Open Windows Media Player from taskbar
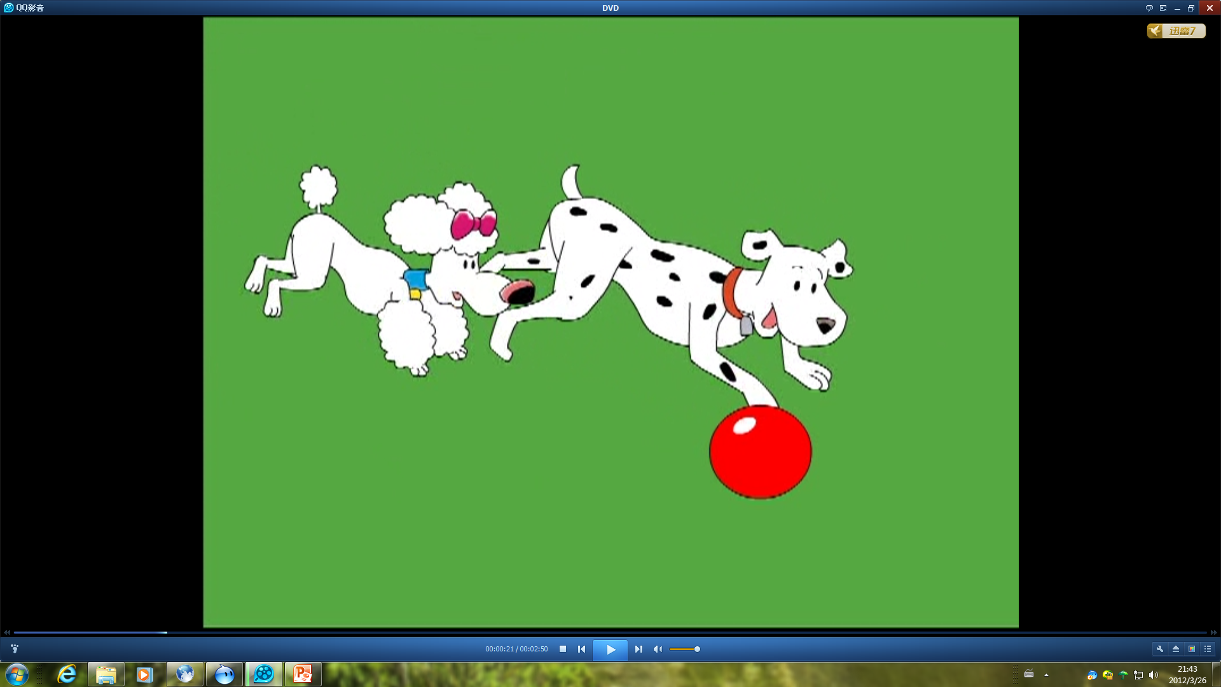The height and width of the screenshot is (687, 1221). click(145, 674)
